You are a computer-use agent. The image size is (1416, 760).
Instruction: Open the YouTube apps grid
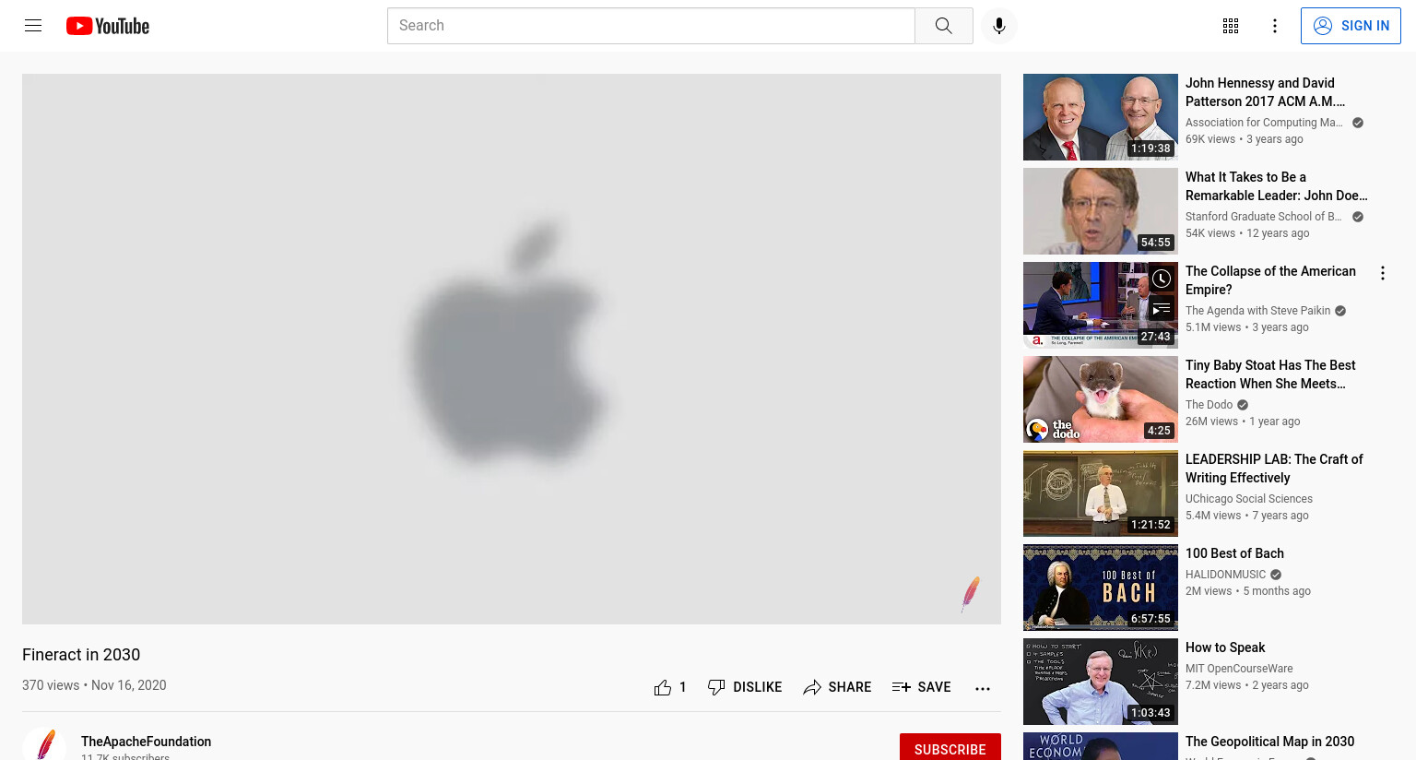1231,26
